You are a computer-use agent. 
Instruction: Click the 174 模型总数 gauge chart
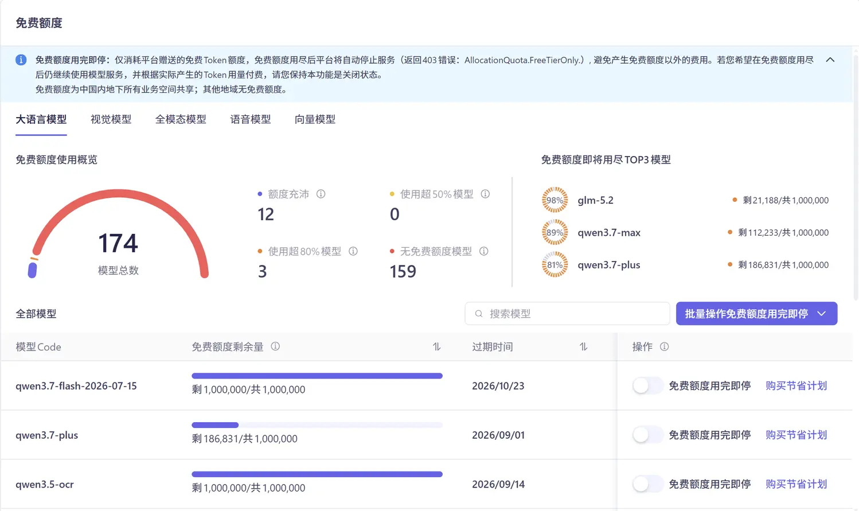[x=118, y=234]
